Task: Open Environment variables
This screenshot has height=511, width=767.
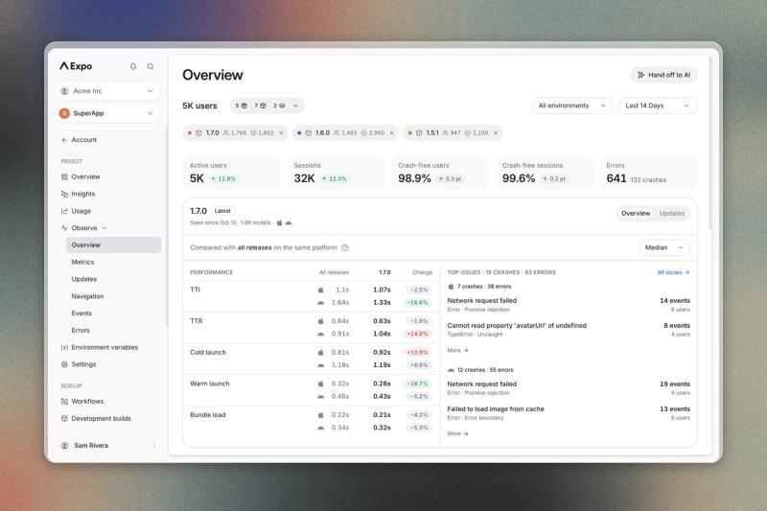Action: [100, 347]
